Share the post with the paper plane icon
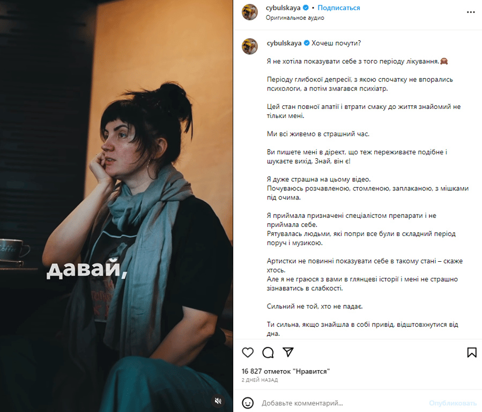Image resolution: width=482 pixels, height=412 pixels. tap(288, 352)
